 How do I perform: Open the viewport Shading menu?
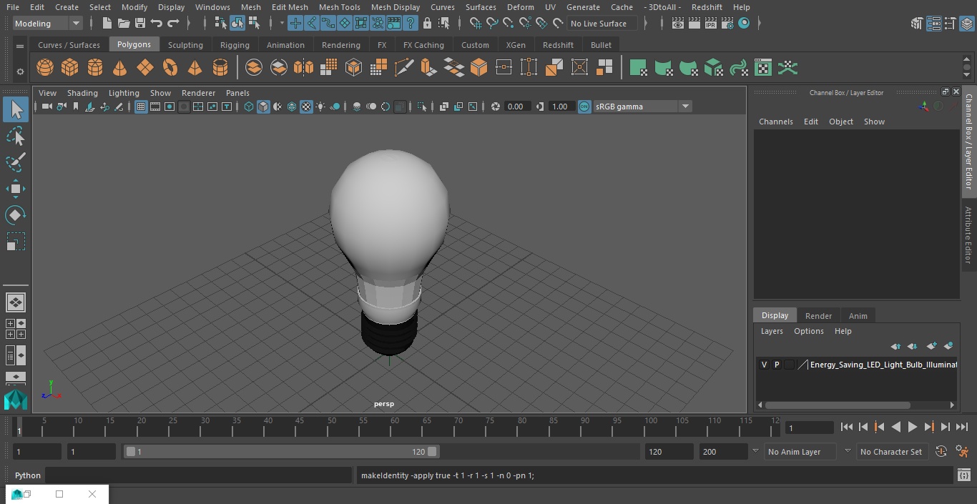click(82, 93)
